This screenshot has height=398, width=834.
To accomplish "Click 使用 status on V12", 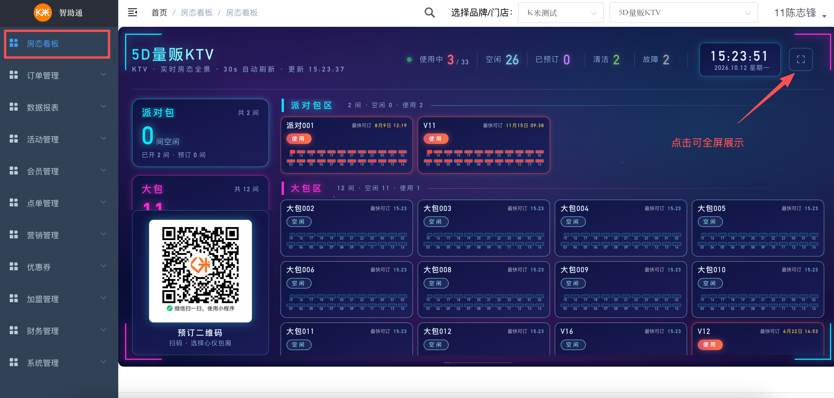I will pyautogui.click(x=710, y=345).
